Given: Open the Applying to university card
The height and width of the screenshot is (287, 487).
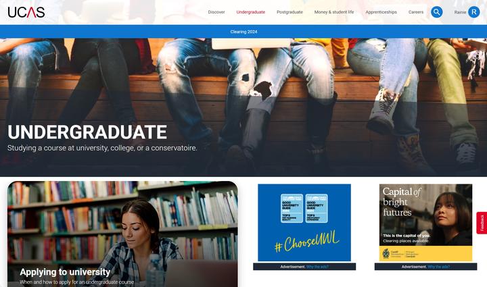Looking at the screenshot, I should (x=122, y=234).
